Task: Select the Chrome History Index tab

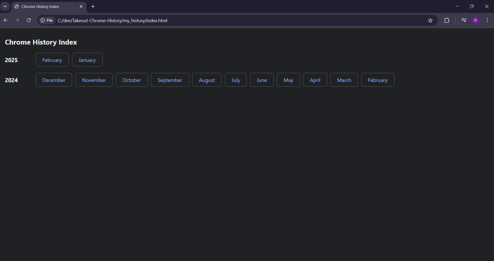Action: pos(49,6)
